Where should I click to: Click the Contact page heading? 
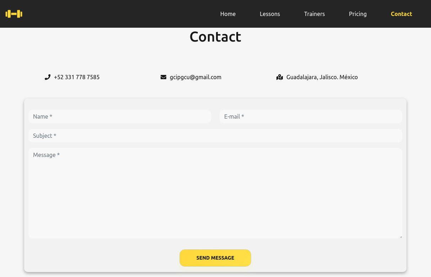pyautogui.click(x=215, y=37)
